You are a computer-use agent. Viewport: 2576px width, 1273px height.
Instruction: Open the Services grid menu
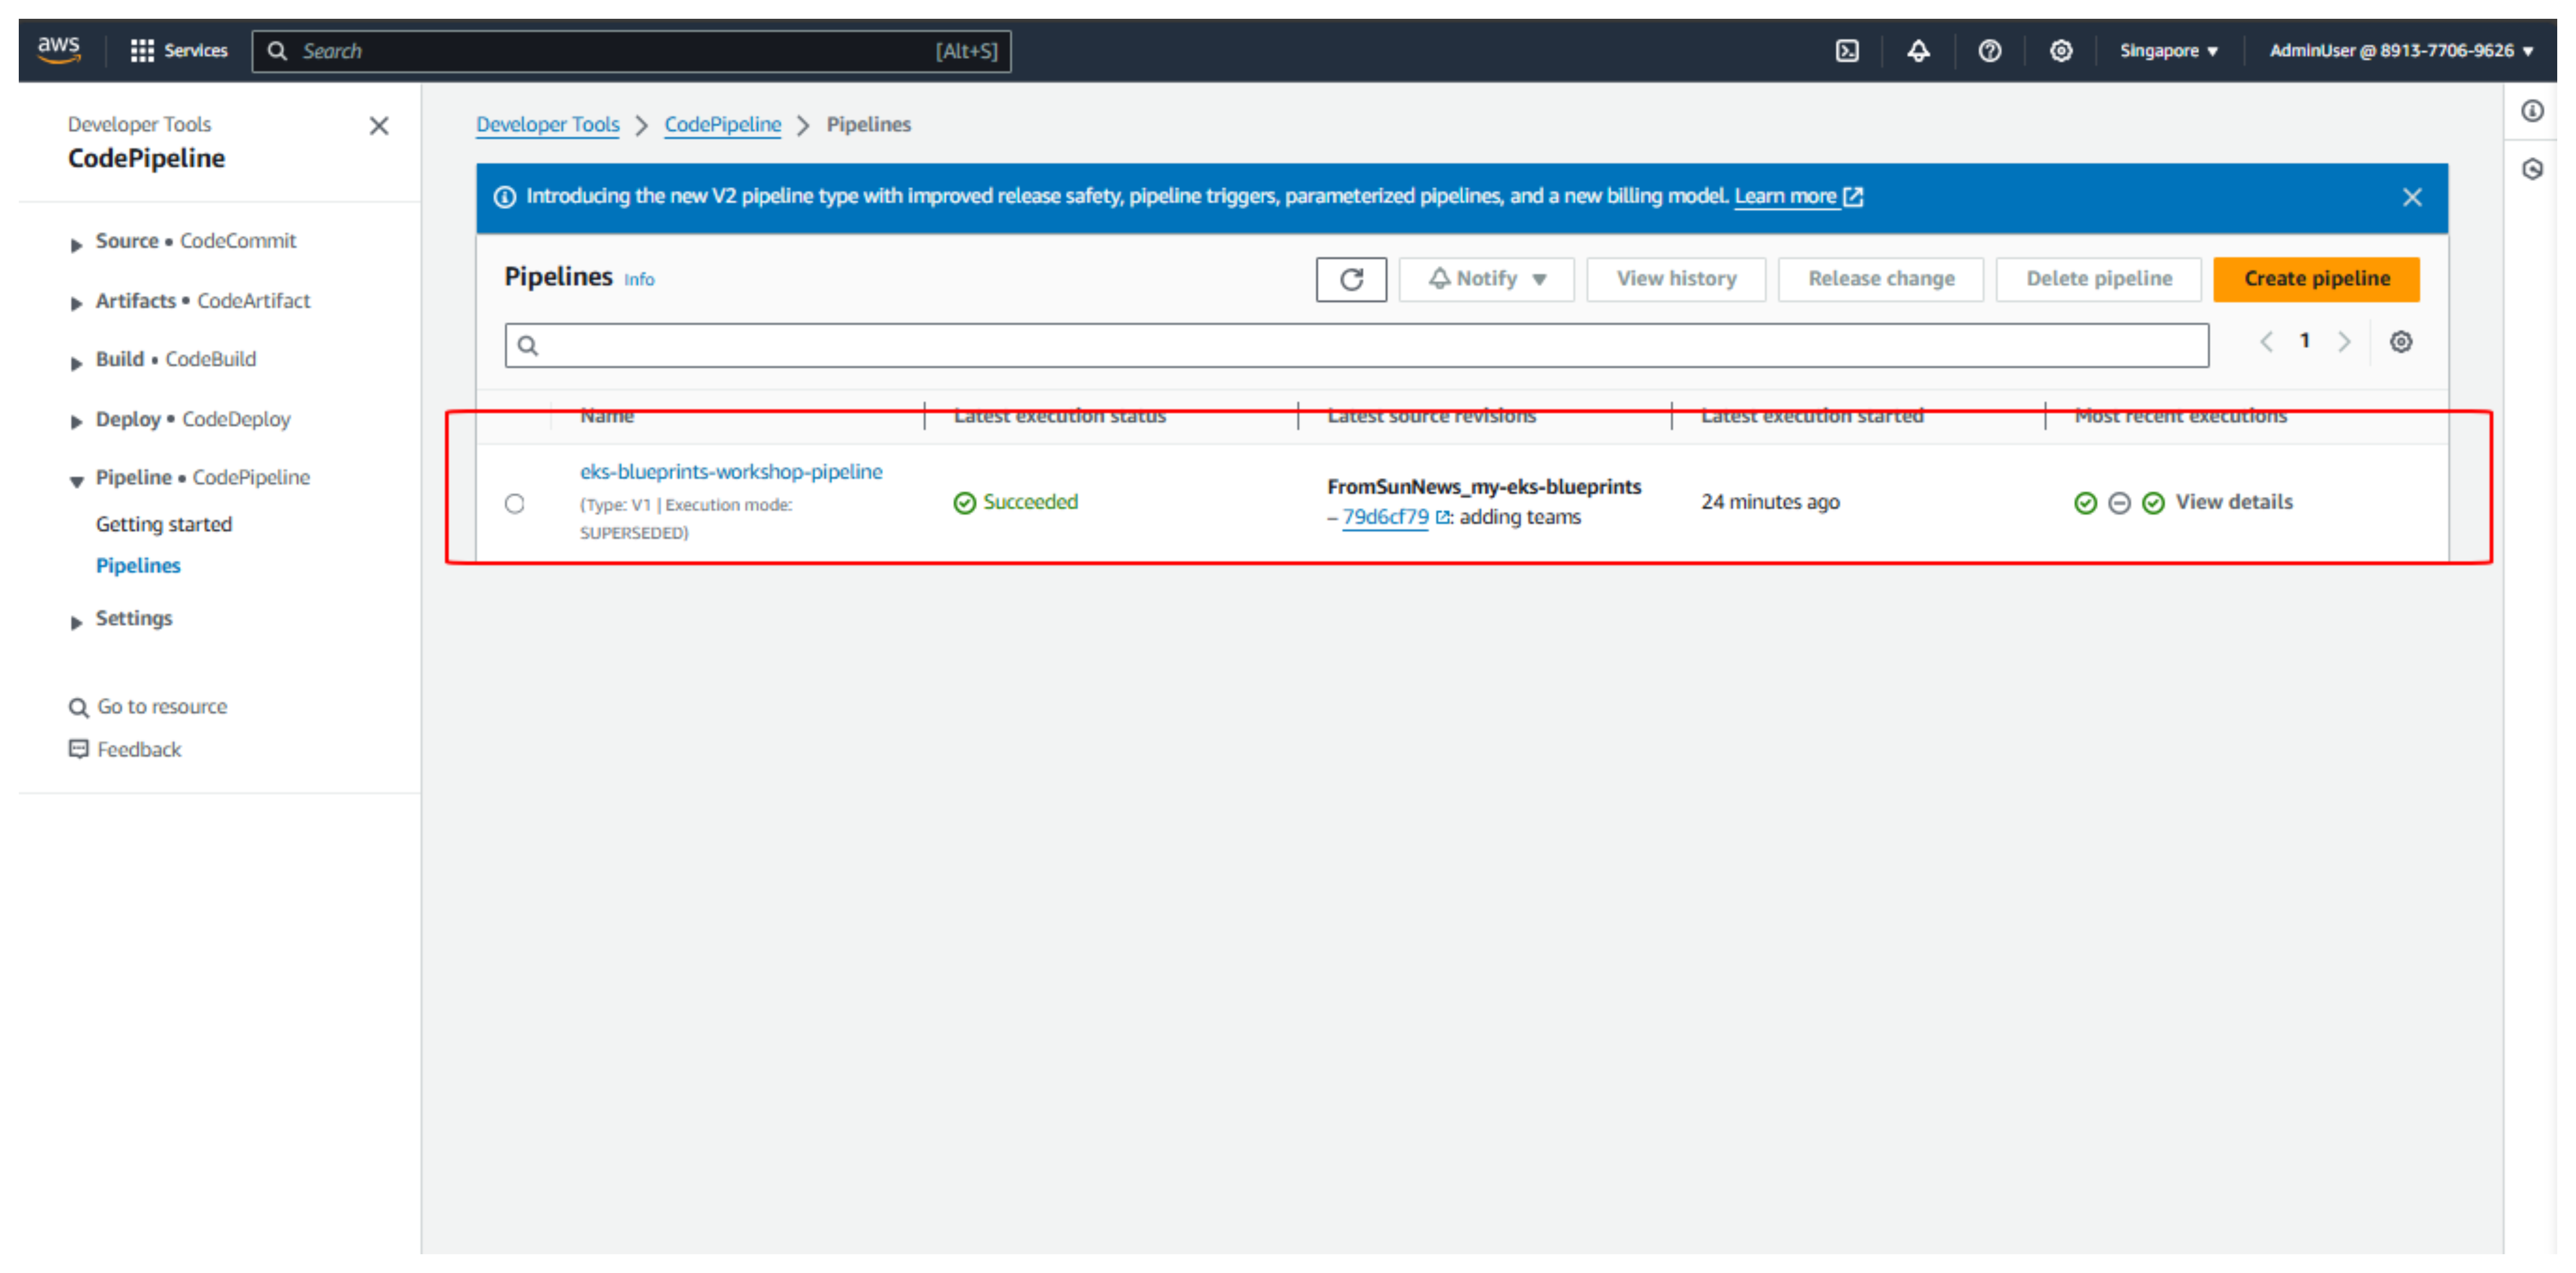[x=178, y=50]
